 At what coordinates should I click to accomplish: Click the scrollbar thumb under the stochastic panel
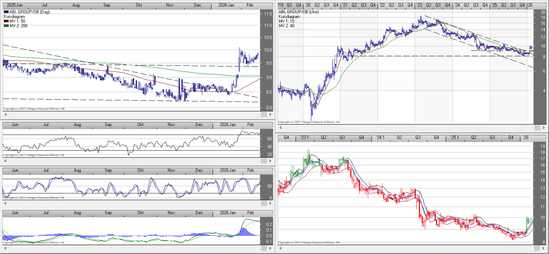tap(264, 203)
